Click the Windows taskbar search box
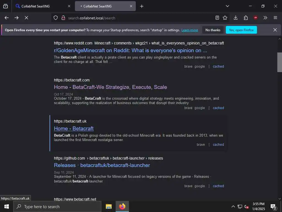The width and height of the screenshot is (282, 212). click(x=57, y=206)
